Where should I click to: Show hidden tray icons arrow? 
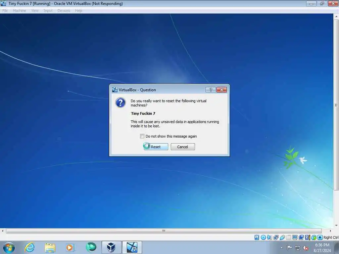pos(281,248)
